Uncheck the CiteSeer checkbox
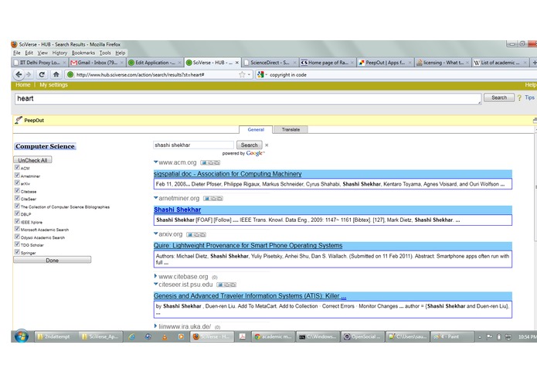 (x=17, y=199)
